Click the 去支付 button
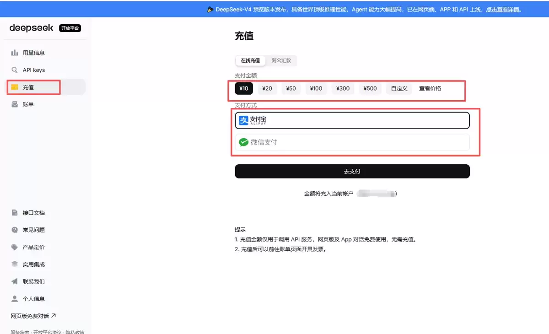 (352, 171)
